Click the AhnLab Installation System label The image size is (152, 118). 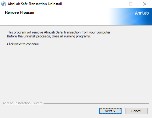(22, 103)
